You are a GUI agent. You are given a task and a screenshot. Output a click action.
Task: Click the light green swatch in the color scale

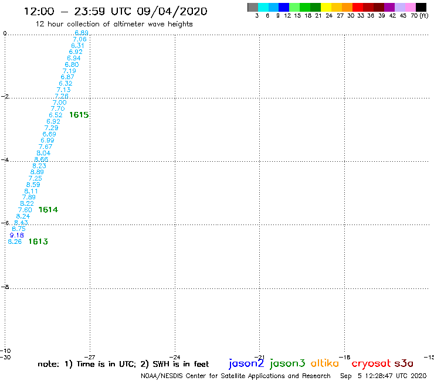coord(294,7)
